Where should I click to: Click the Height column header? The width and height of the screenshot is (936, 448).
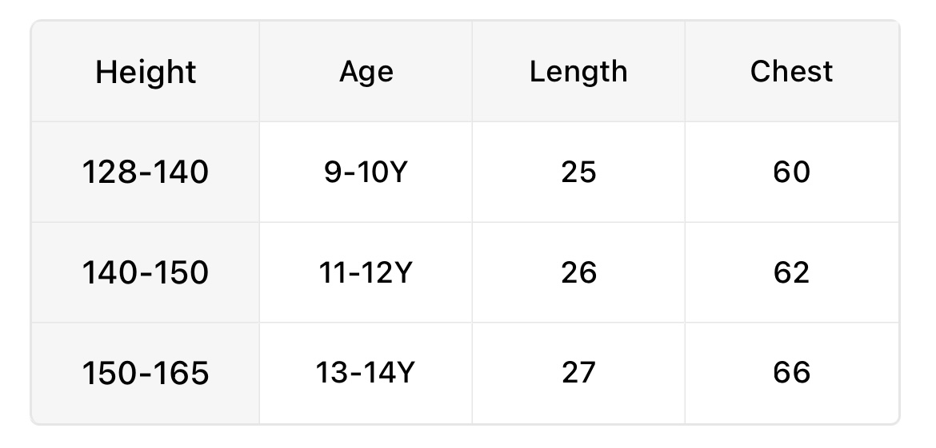(x=146, y=73)
